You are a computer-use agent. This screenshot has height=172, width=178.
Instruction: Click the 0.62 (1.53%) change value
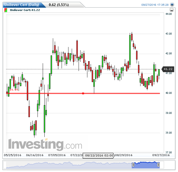tap(59, 5)
